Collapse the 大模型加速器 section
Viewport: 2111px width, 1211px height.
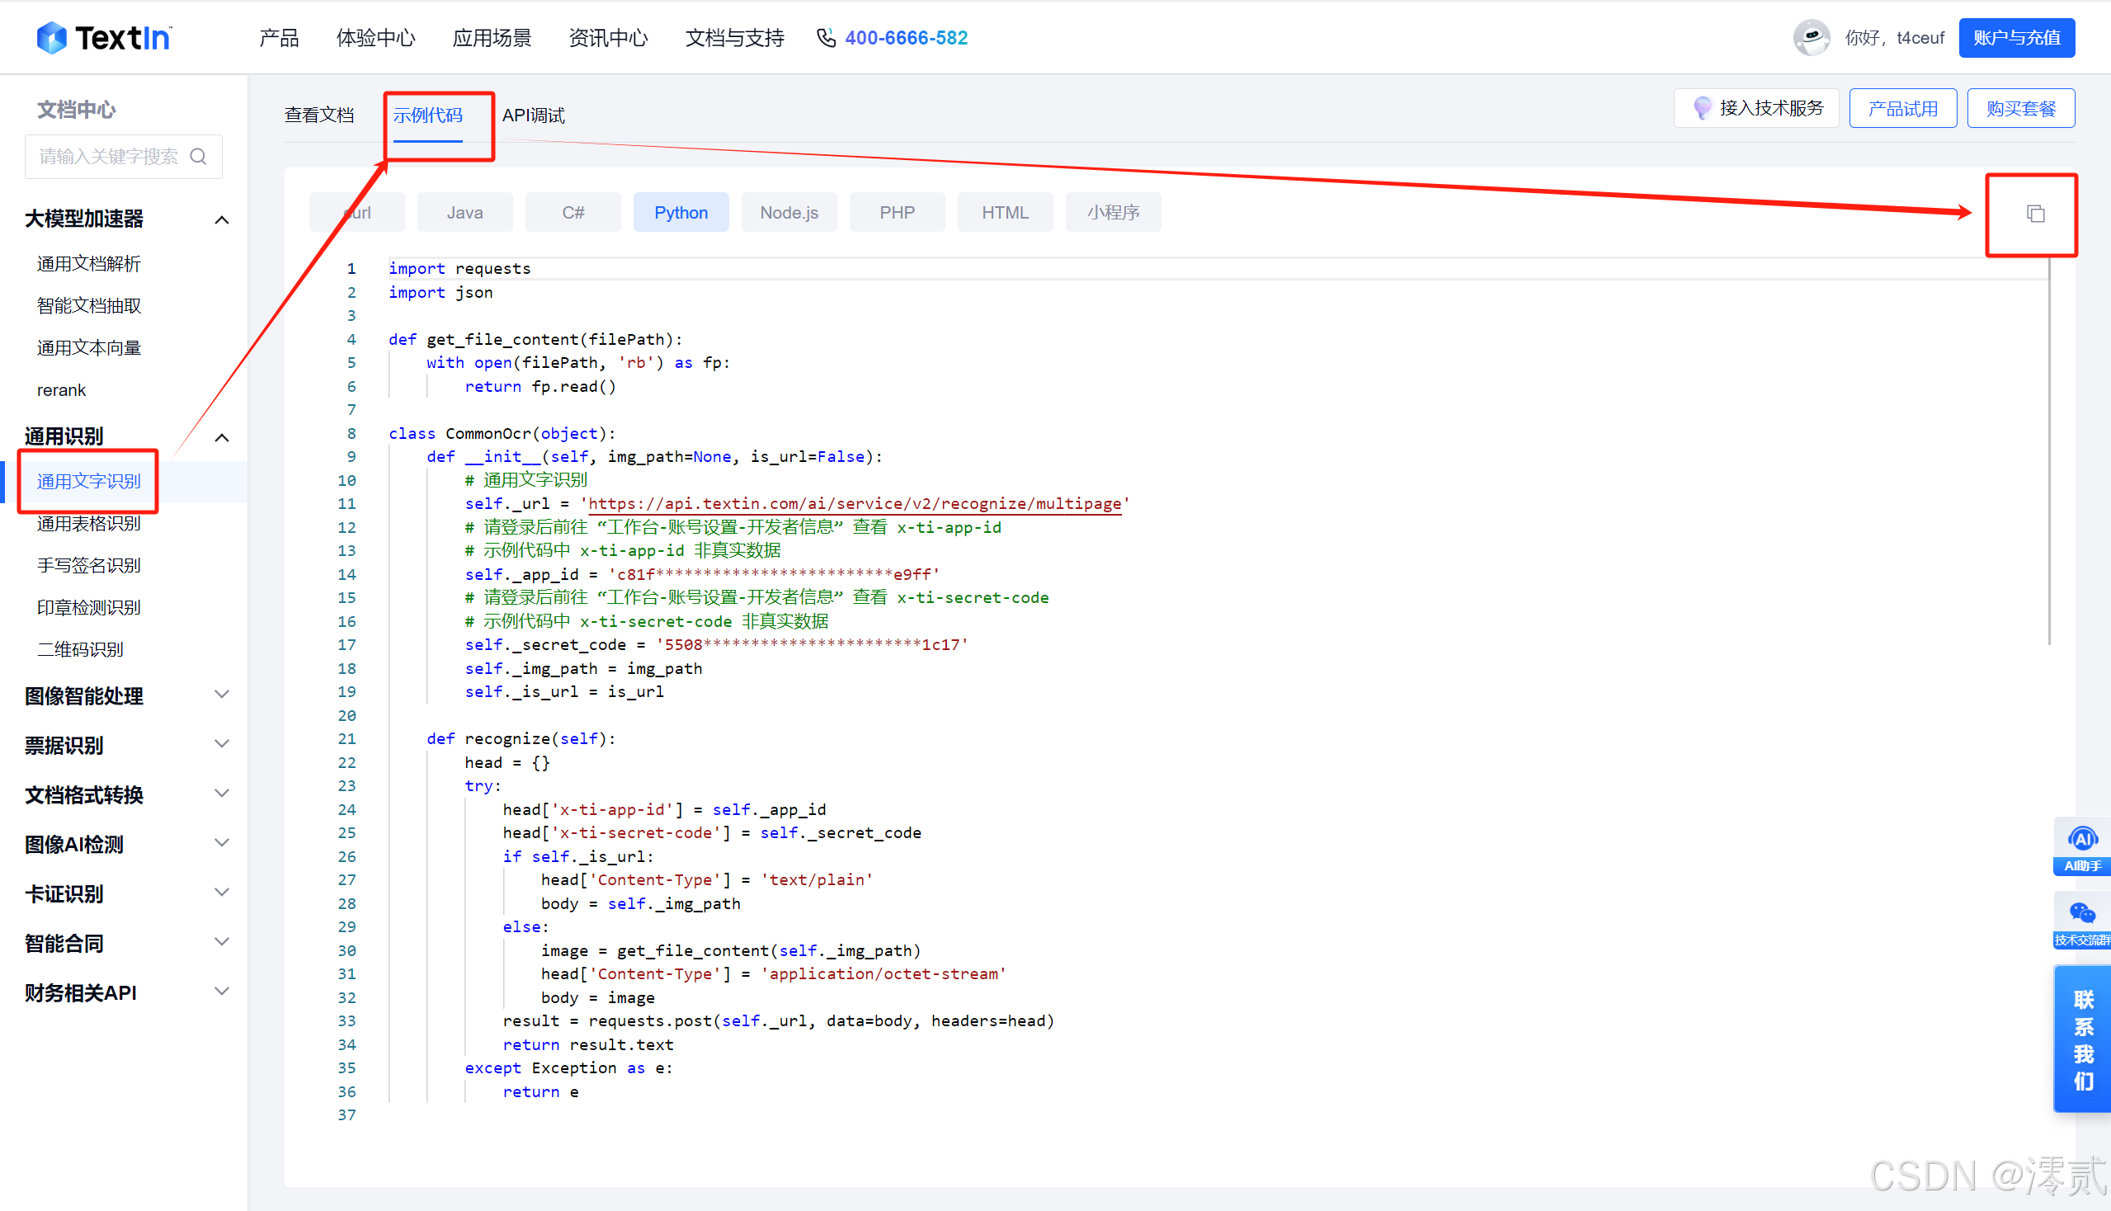[221, 219]
